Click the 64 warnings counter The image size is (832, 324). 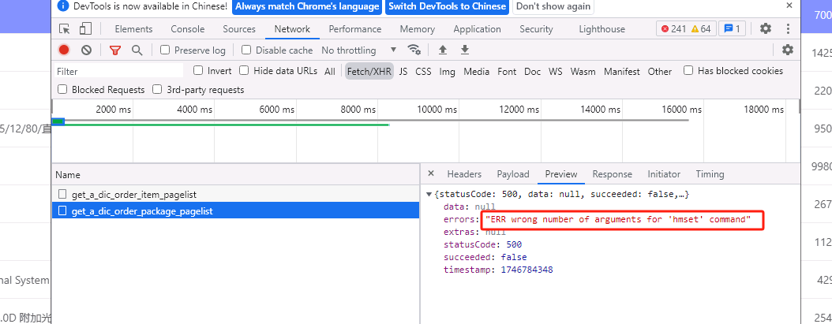click(700, 29)
